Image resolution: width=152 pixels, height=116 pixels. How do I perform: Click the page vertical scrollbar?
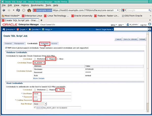tap(147, 72)
